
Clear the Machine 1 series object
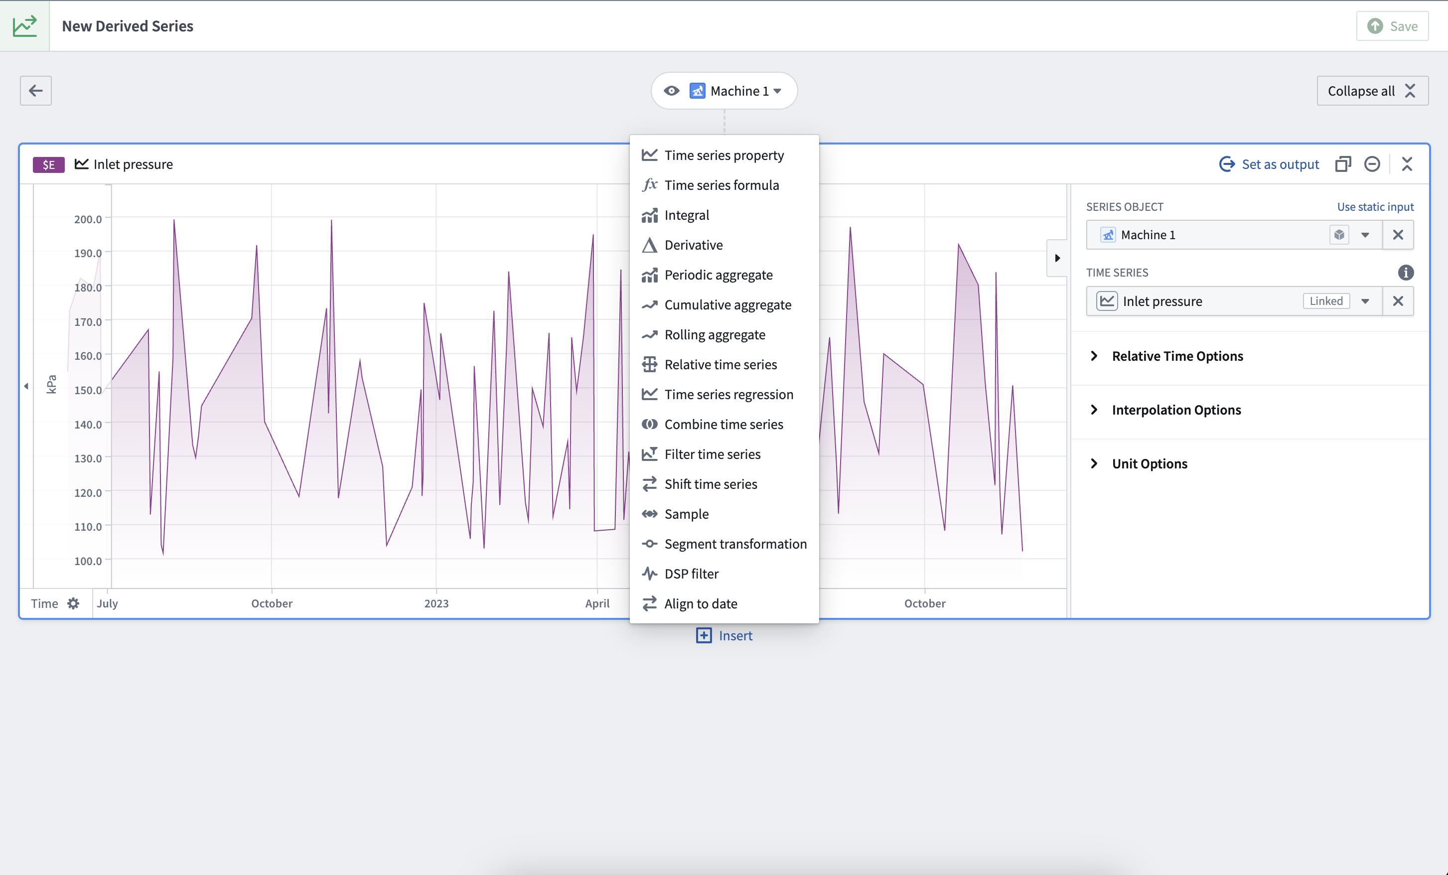click(x=1398, y=235)
